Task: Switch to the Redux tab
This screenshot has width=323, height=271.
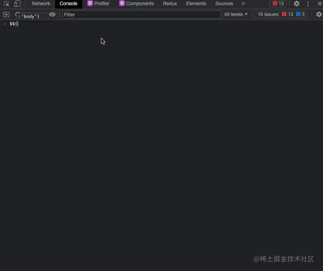Action: [170, 4]
